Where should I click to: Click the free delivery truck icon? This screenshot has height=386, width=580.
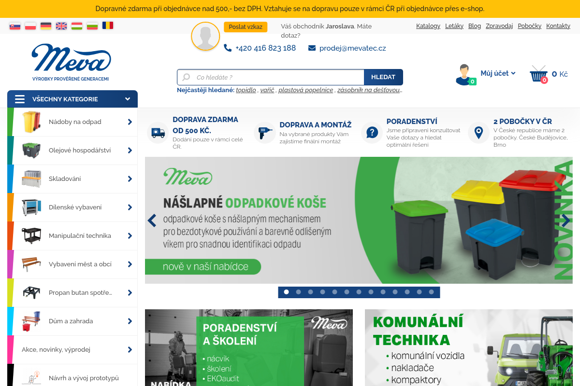[158, 132]
